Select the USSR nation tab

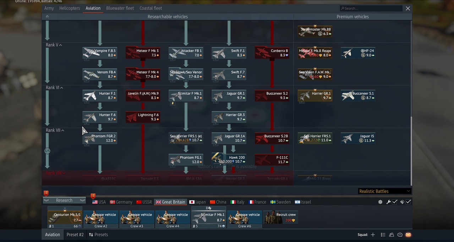point(144,202)
